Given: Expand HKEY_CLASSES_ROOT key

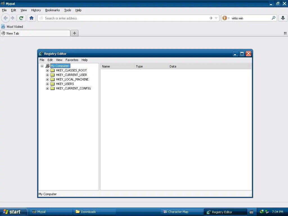Looking at the screenshot, I should click(47, 70).
